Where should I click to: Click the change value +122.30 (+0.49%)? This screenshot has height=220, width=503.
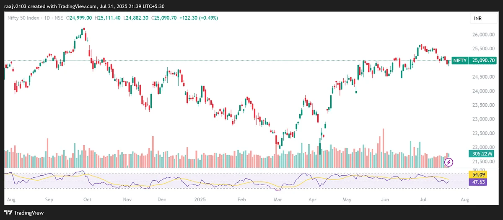click(199, 18)
